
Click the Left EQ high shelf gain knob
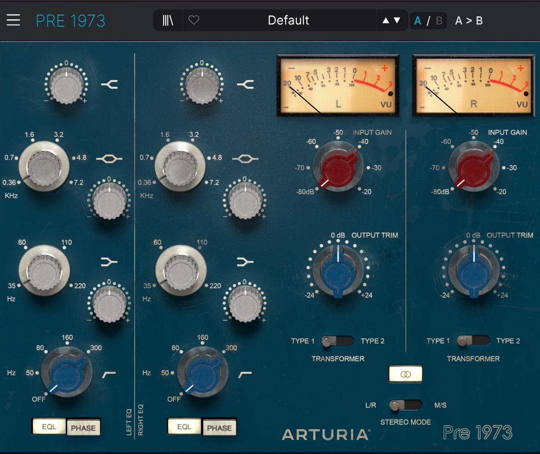pyautogui.click(x=66, y=85)
